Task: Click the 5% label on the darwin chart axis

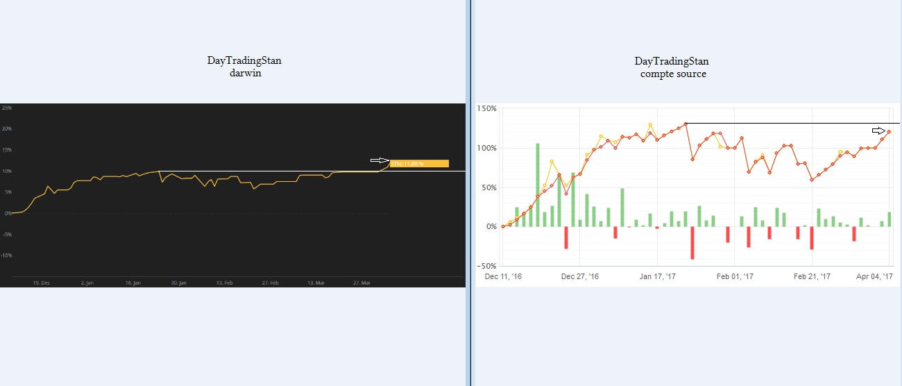Action: 8,192
